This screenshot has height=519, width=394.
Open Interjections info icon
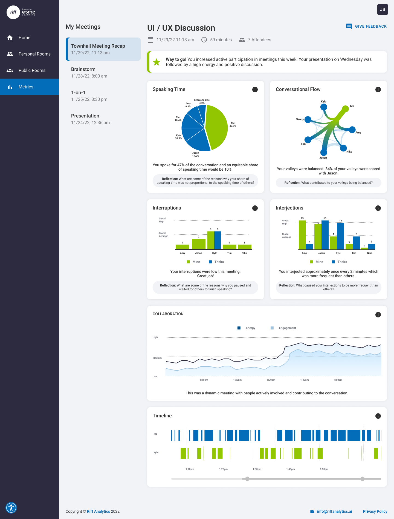click(378, 208)
